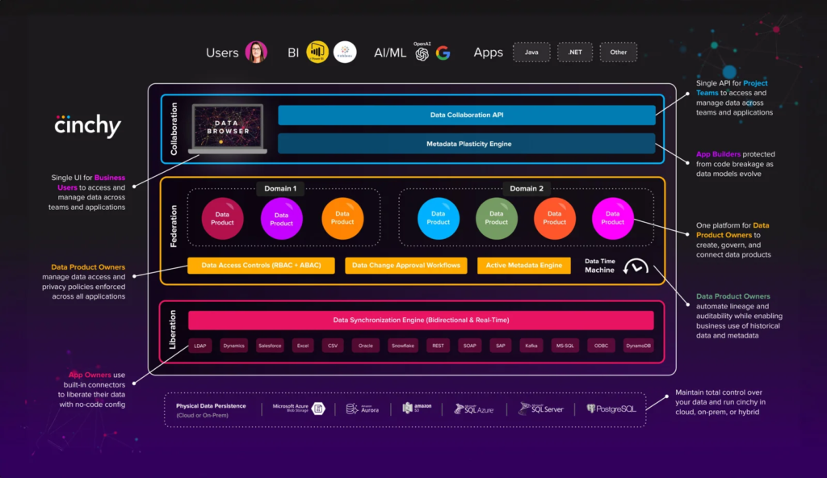Select the LDAP connector
The image size is (827, 478).
pyautogui.click(x=200, y=346)
